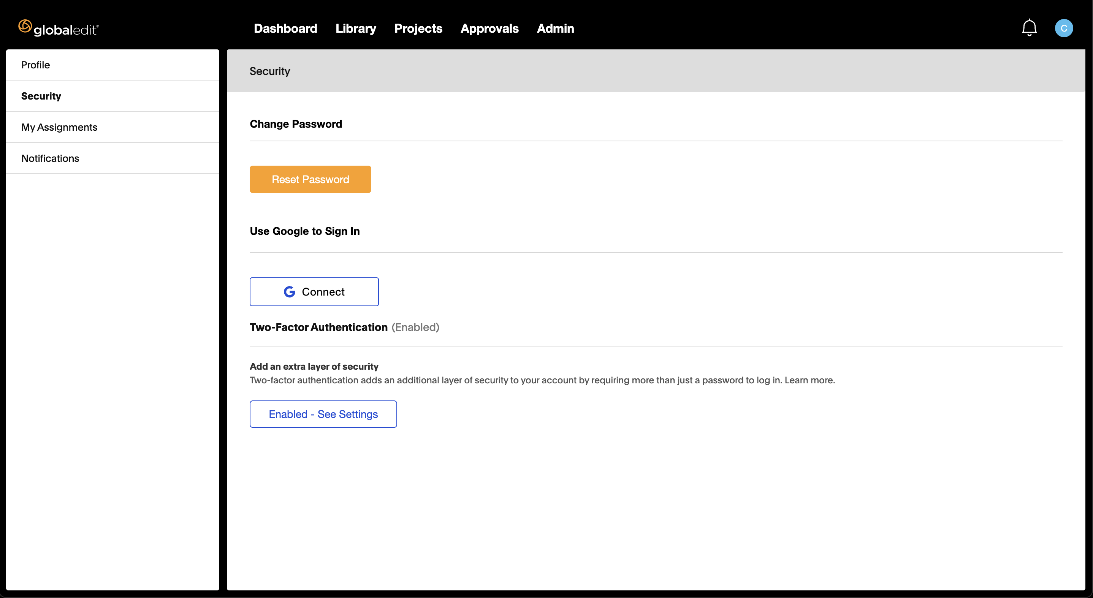Viewport: 1093px width, 598px height.
Task: Open Approvals in the top navigation
Action: [x=489, y=28]
